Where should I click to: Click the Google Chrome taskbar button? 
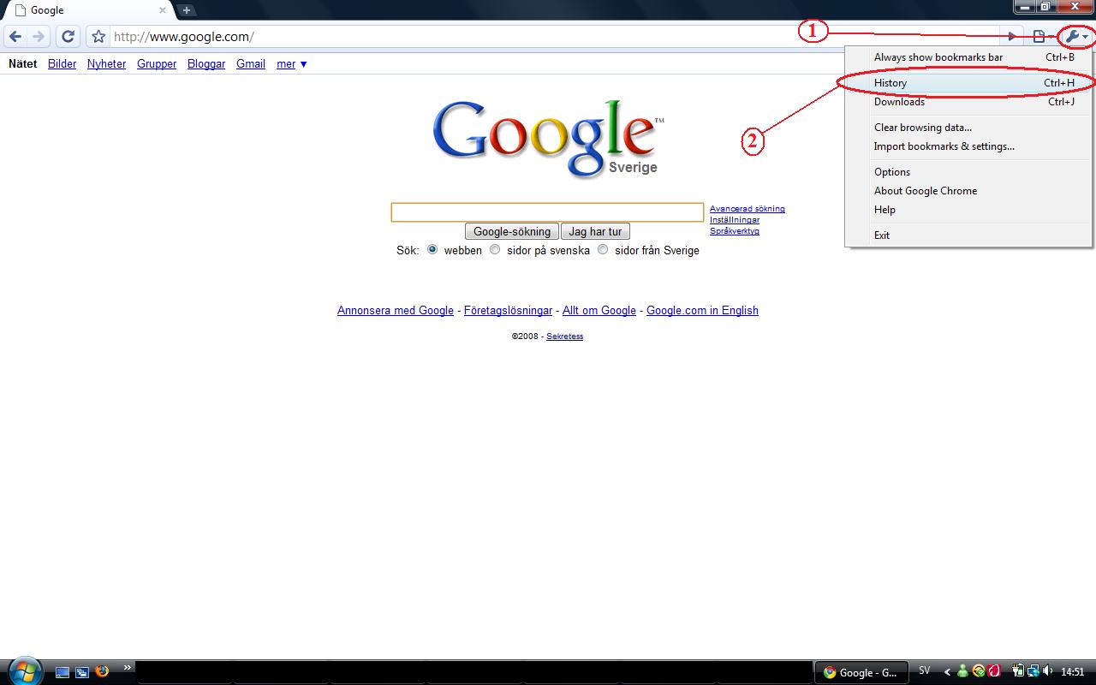coord(860,672)
